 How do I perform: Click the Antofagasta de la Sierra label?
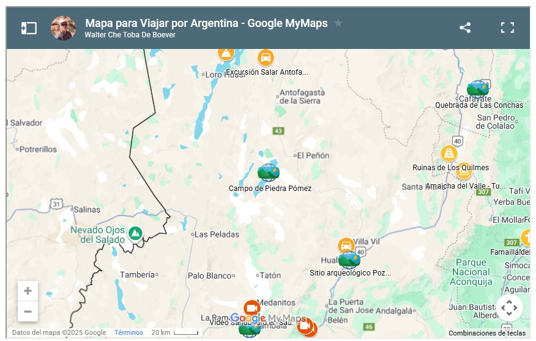pyautogui.click(x=302, y=97)
